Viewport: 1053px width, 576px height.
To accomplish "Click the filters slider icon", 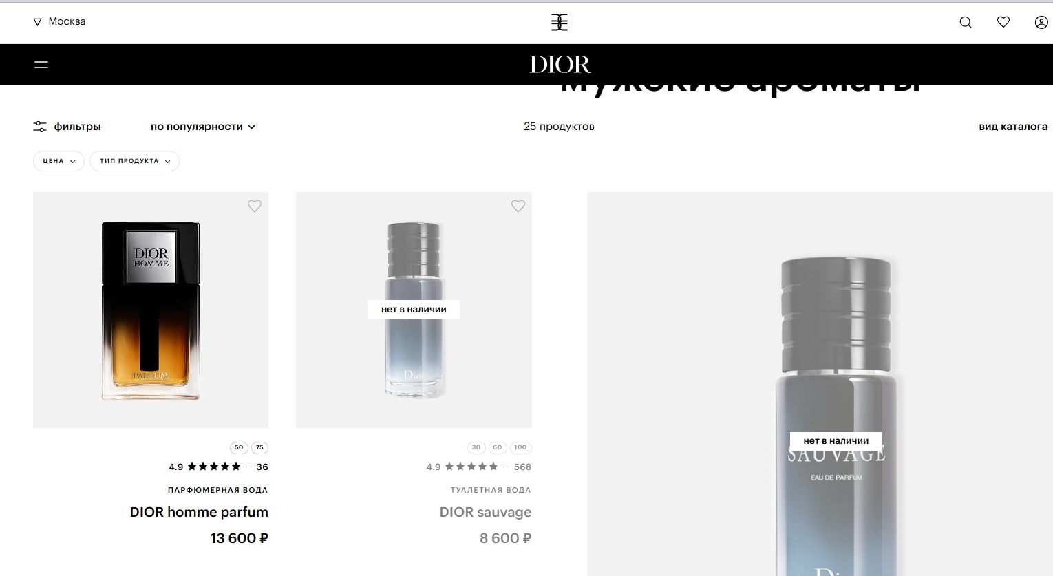I will [x=40, y=127].
